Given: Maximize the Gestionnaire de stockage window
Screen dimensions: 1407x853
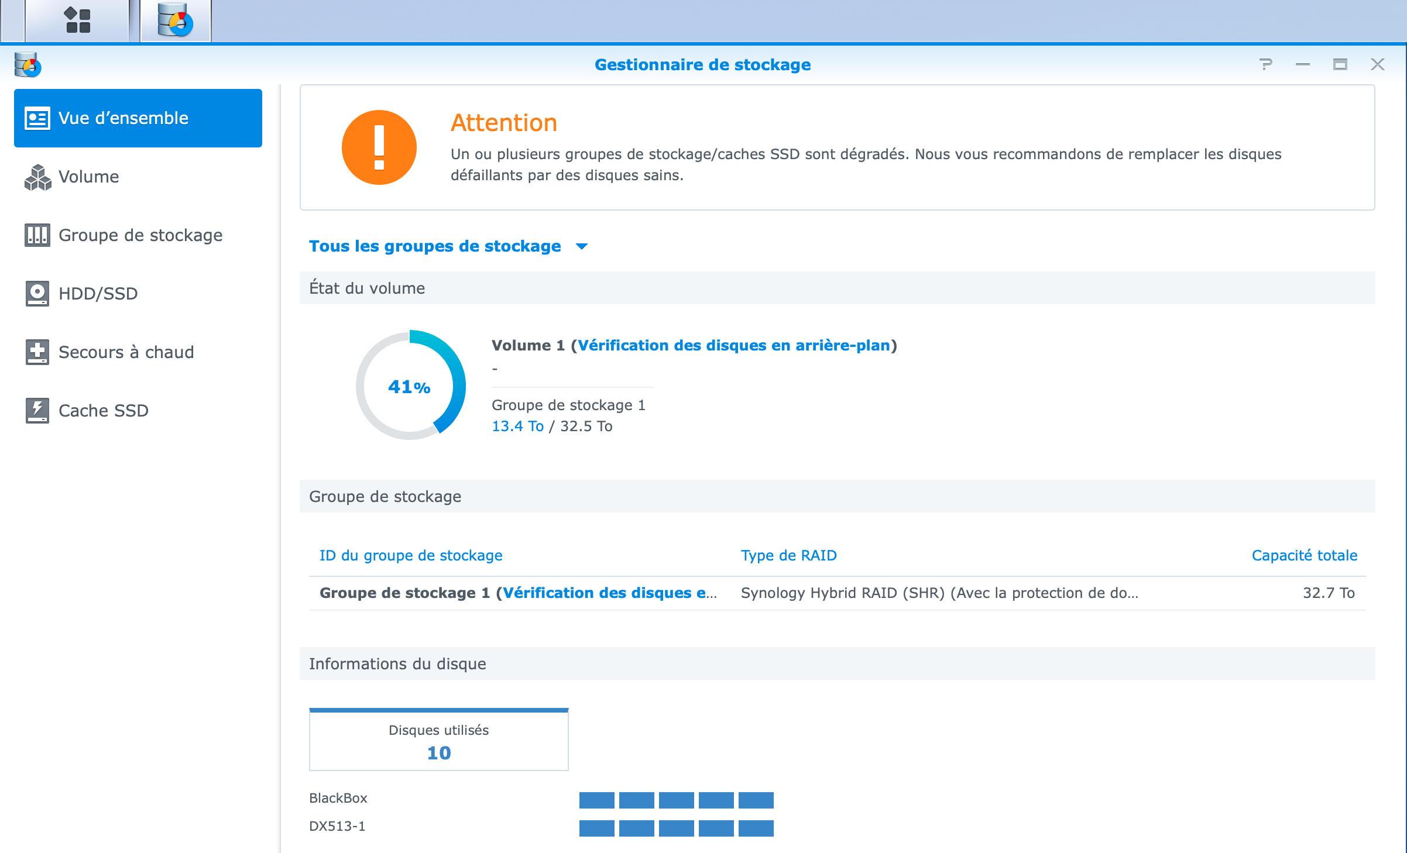Looking at the screenshot, I should [x=1340, y=64].
